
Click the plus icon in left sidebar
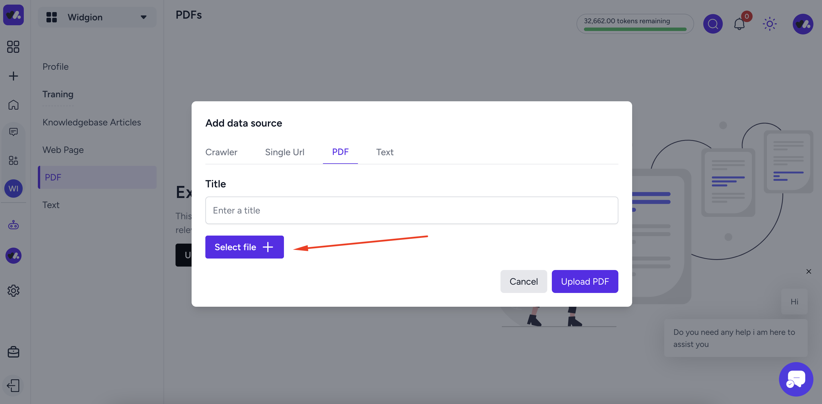(x=13, y=76)
